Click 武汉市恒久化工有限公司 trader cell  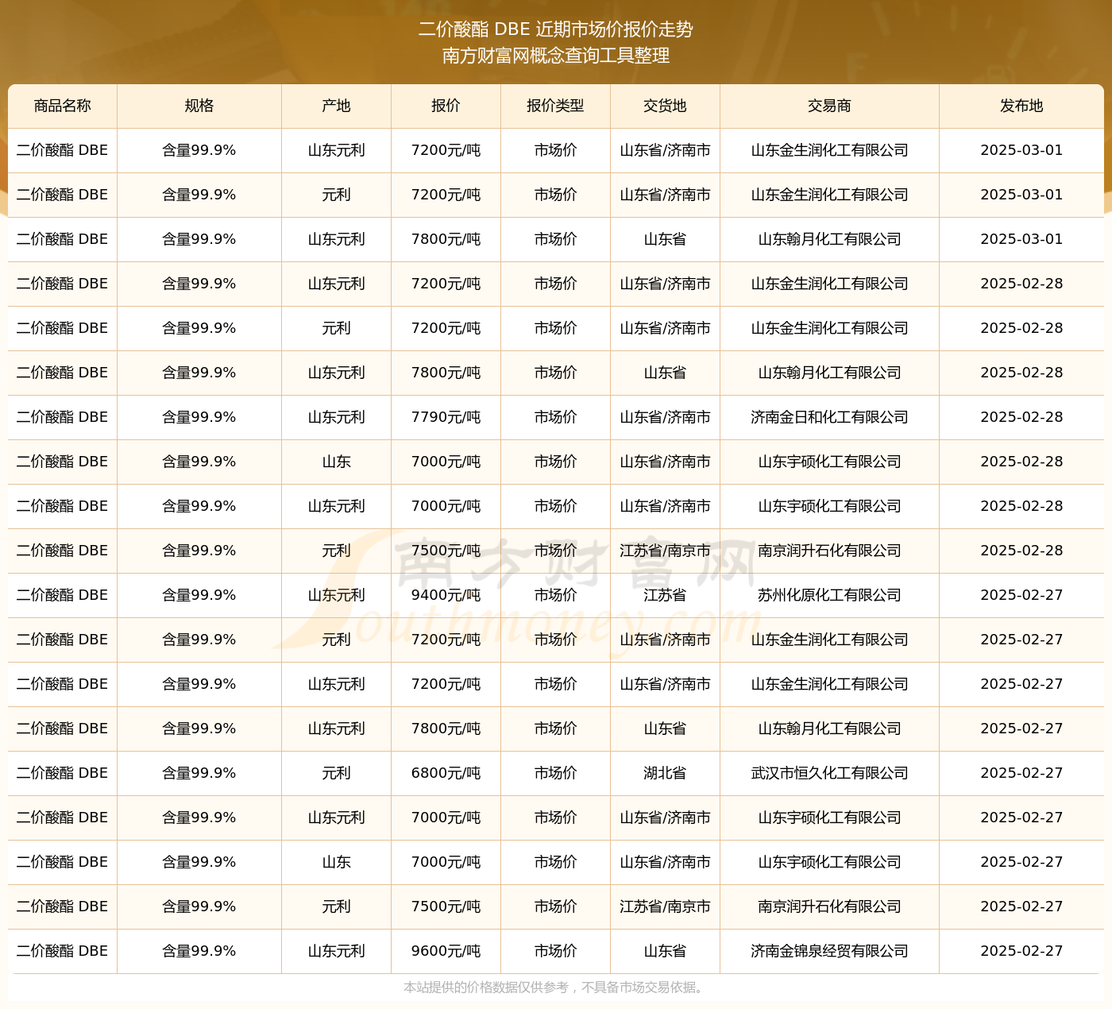[829, 773]
